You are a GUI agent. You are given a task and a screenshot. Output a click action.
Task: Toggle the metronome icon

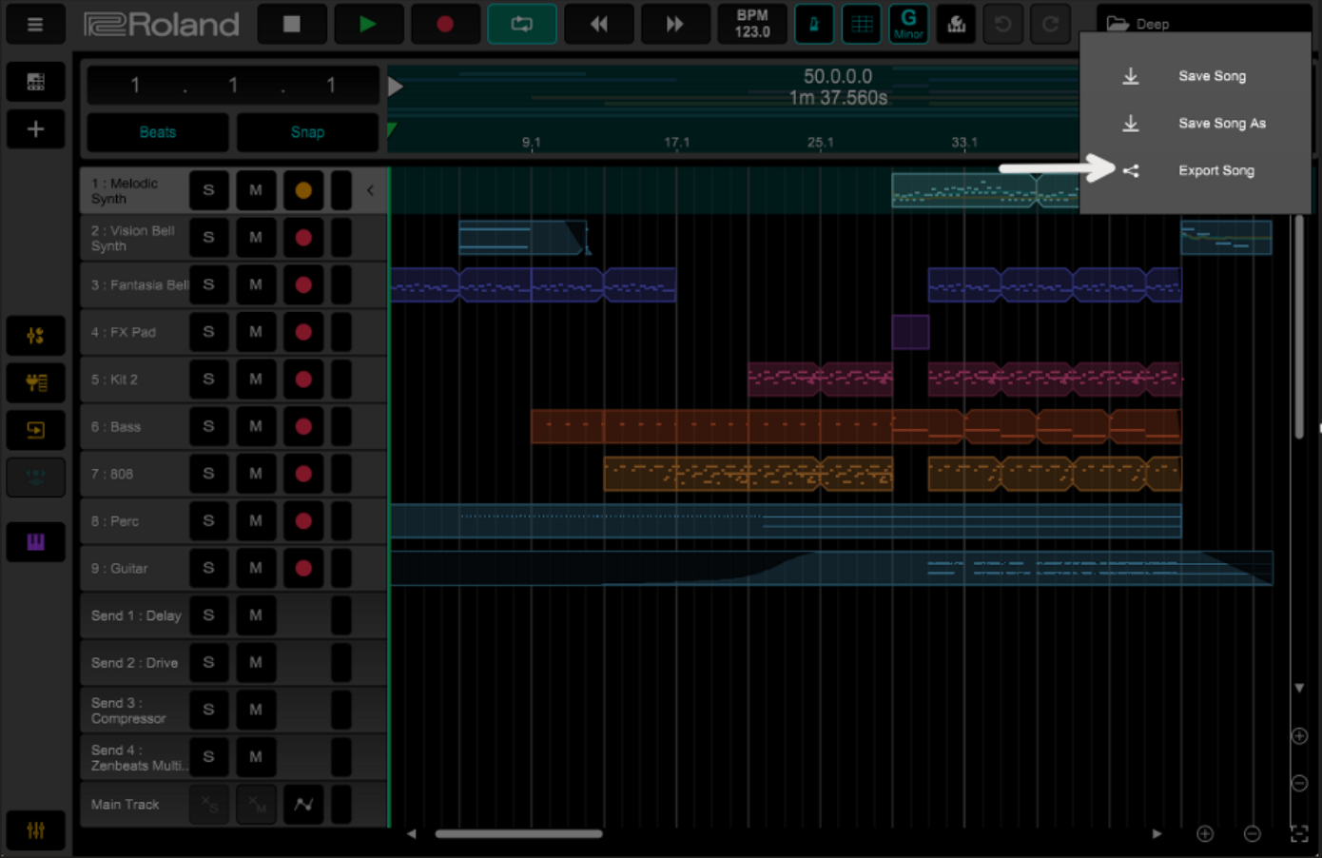click(814, 24)
